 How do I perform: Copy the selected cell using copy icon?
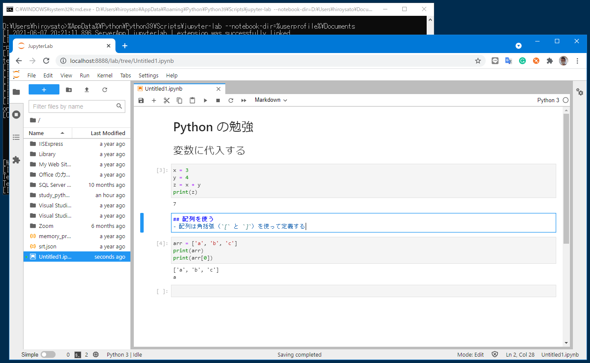(x=179, y=100)
